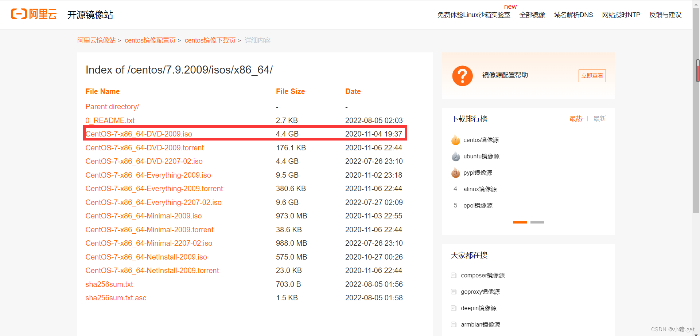
Task: Click the red new badge in navigation
Action: click(510, 7)
